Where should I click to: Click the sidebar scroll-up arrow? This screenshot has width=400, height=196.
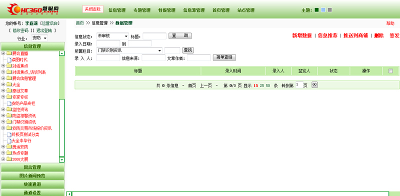pyautogui.click(x=61, y=53)
